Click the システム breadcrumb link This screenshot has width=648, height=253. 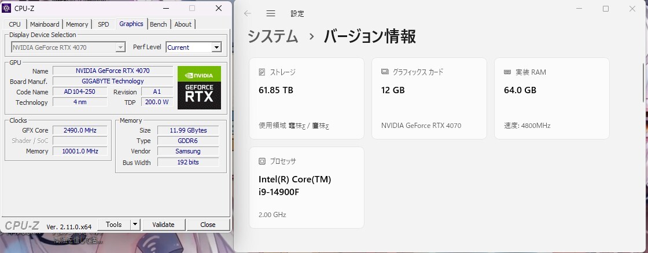click(273, 36)
